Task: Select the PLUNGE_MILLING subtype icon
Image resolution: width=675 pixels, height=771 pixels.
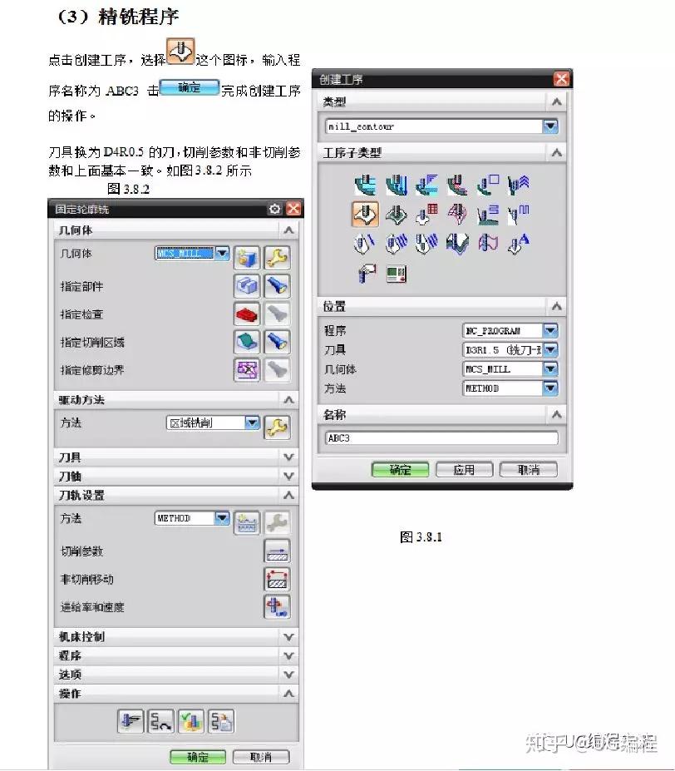Action: (x=397, y=185)
